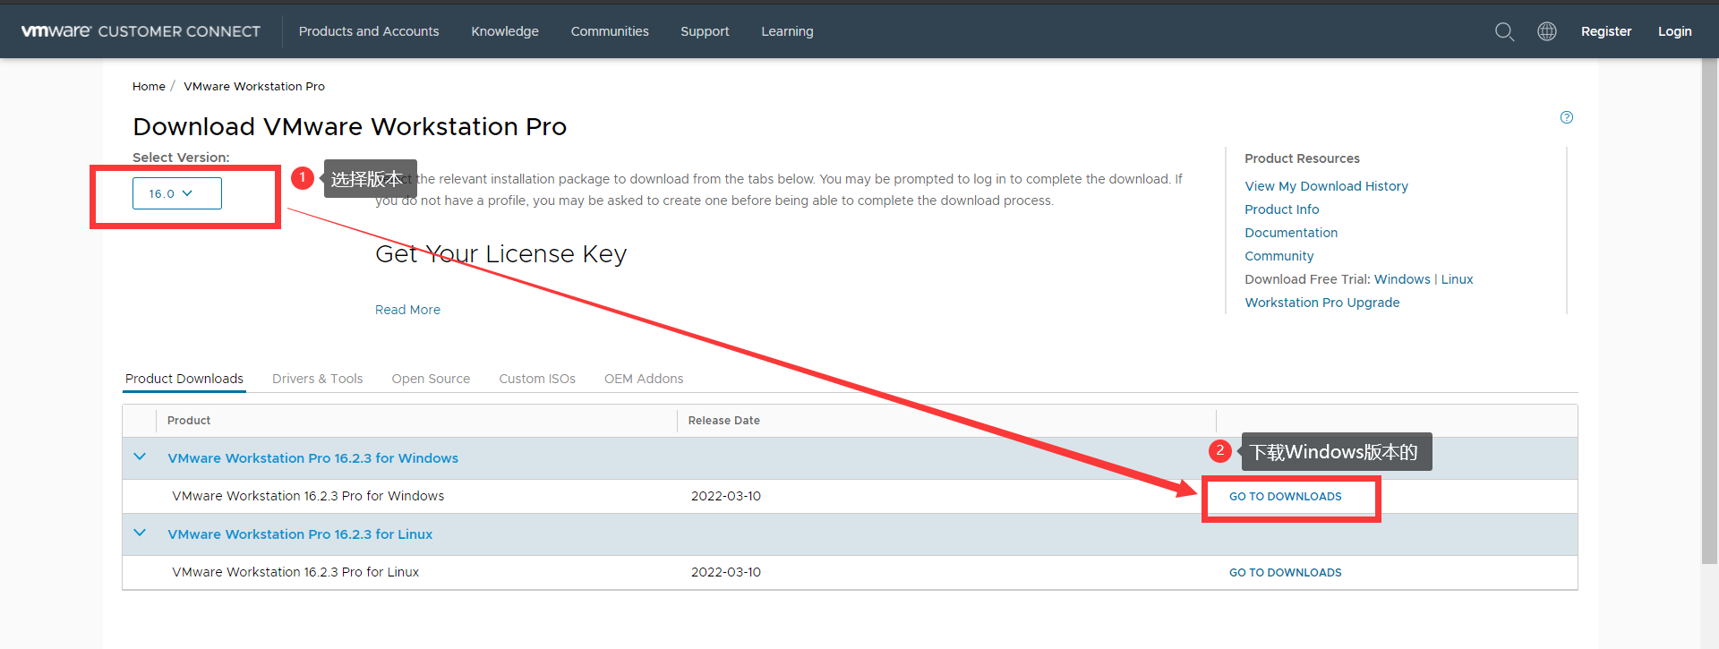This screenshot has height=649, width=1719.
Task: Click the 'Get Your License Key' heading
Action: click(501, 254)
